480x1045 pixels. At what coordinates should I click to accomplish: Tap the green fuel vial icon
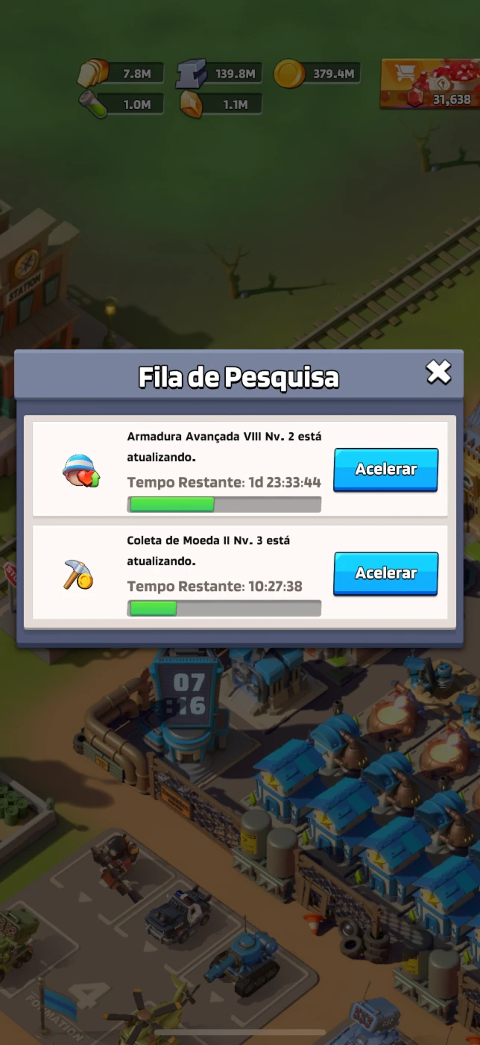[x=93, y=104]
